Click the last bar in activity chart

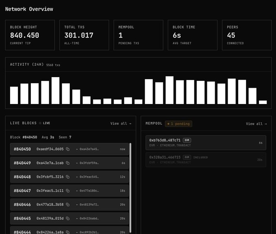tap(263, 102)
